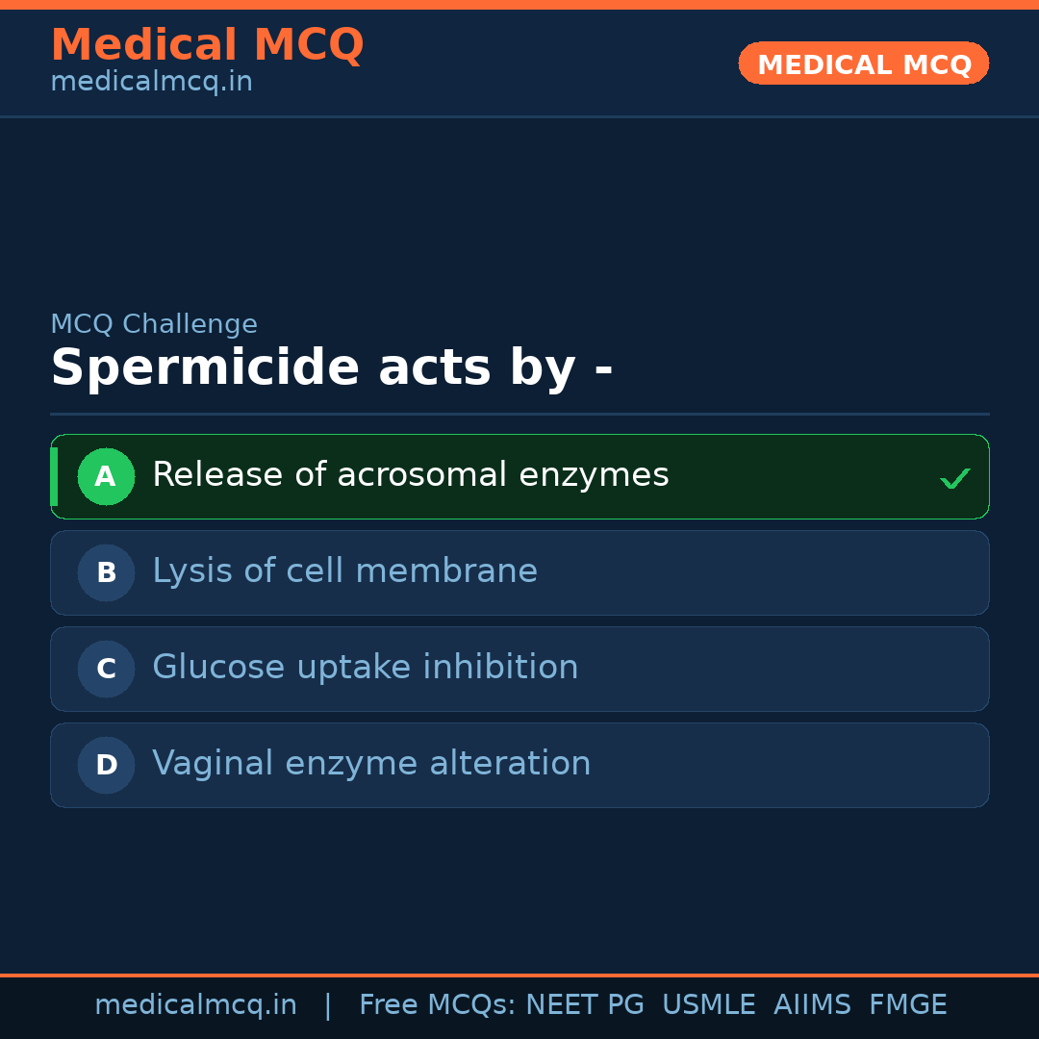Click the green letter A circle
The image size is (1039, 1039).
click(106, 476)
